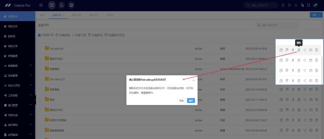Click the edit icon for 密级测试 row
Image resolution: width=324 pixels, height=139 pixels.
[x=281, y=89]
